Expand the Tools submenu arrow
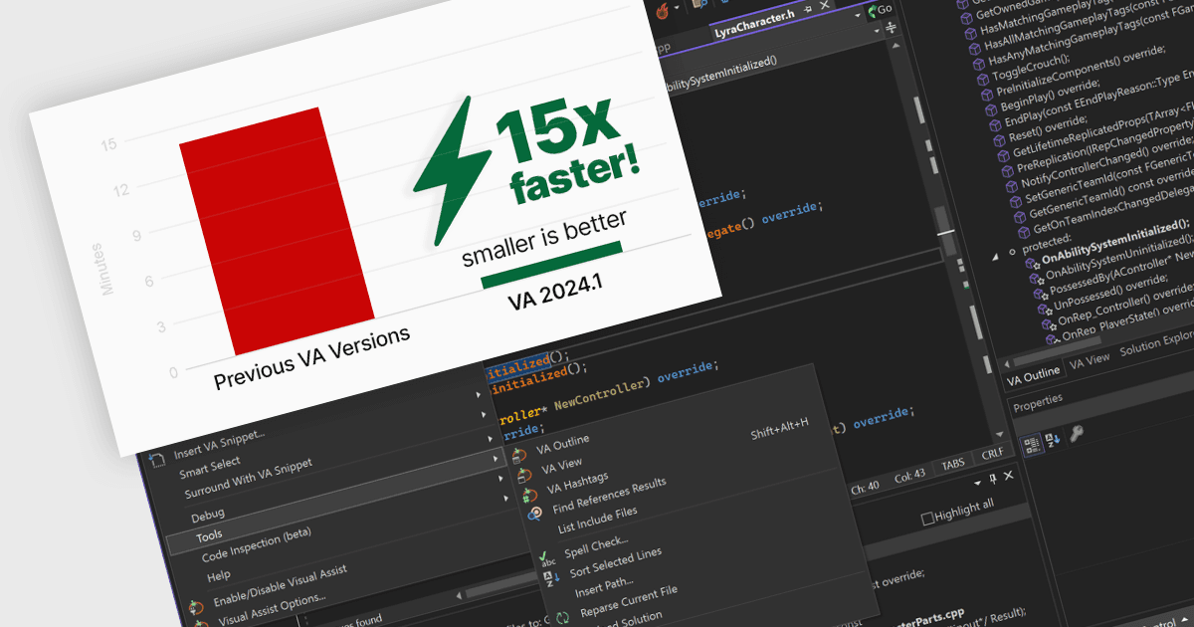Image resolution: width=1194 pixels, height=627 pixels. tap(495, 457)
